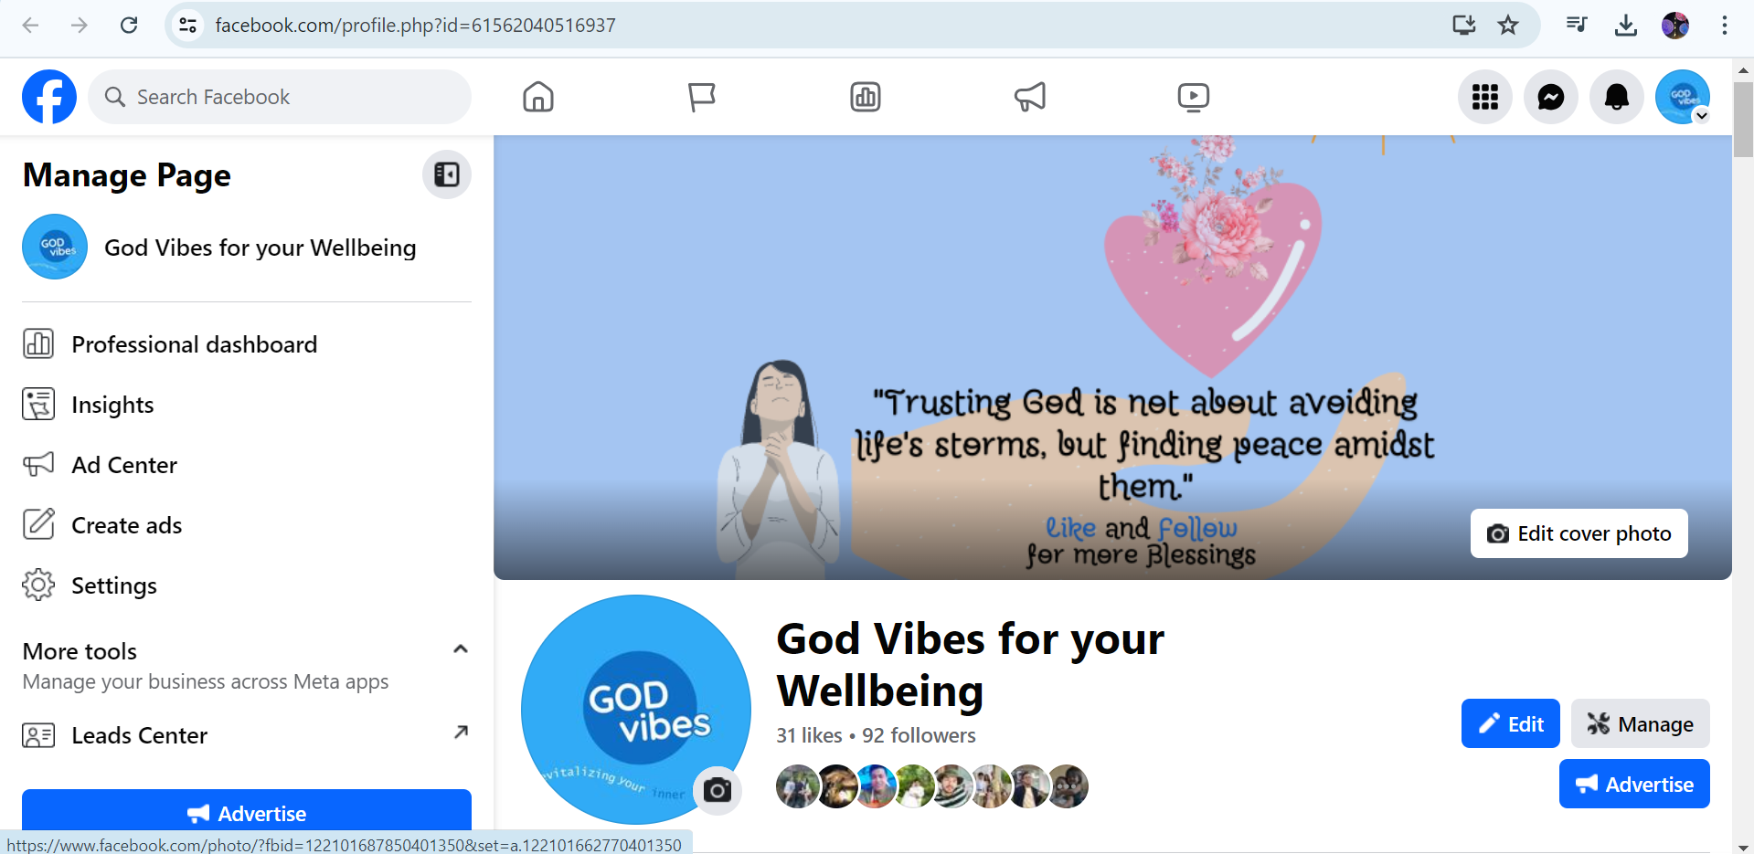
Task: Open Professional dashboard chart icon in top bar
Action: (865, 97)
